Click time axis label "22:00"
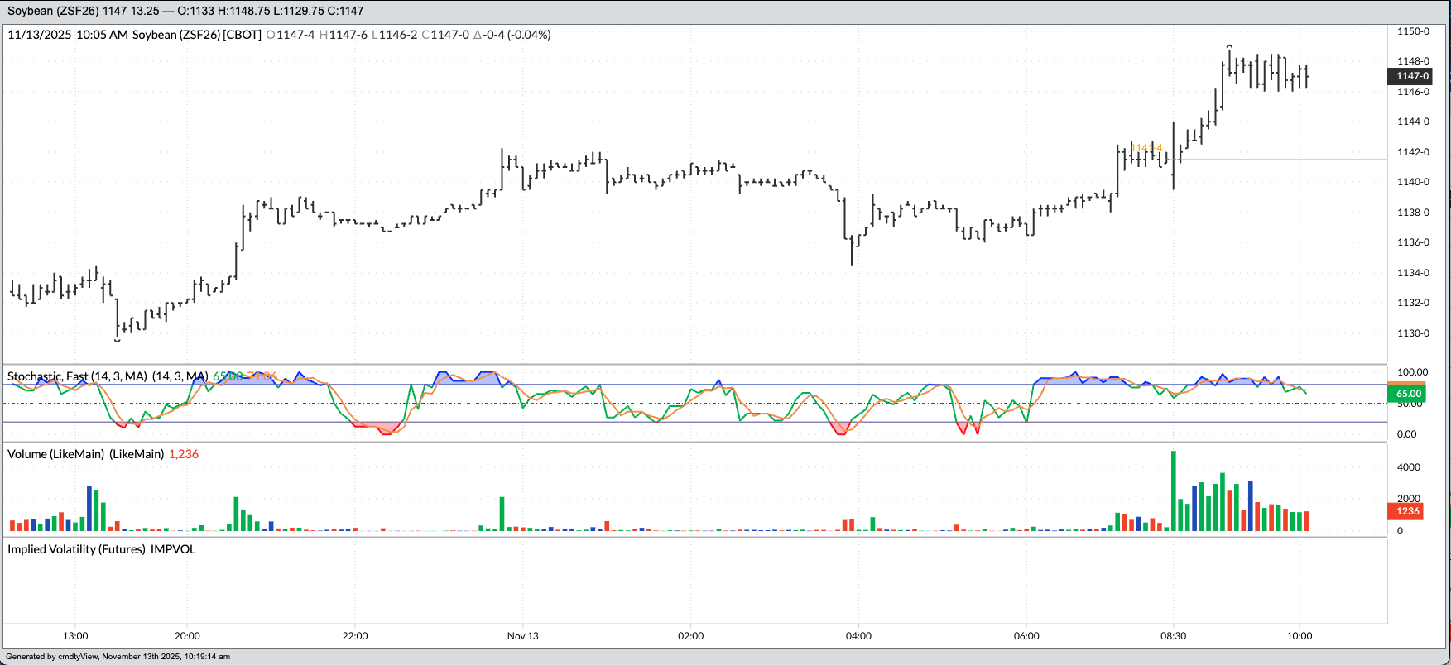Screen dimensions: 1451x665 coord(355,636)
